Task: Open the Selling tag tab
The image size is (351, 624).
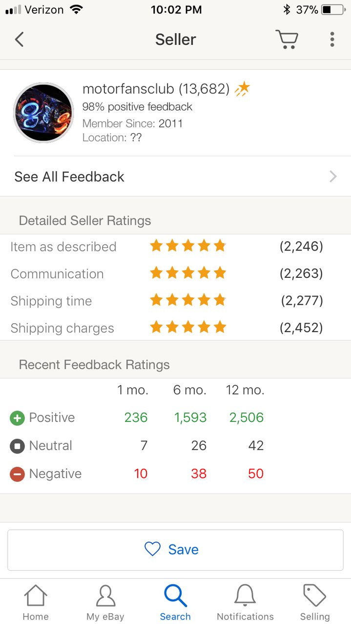Action: click(315, 603)
